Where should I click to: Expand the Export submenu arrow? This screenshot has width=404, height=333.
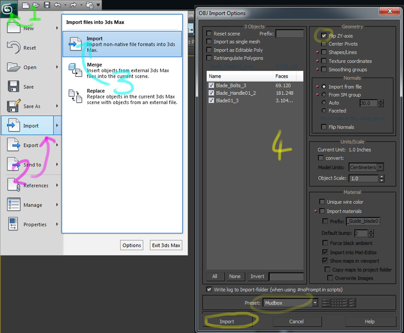click(x=57, y=145)
